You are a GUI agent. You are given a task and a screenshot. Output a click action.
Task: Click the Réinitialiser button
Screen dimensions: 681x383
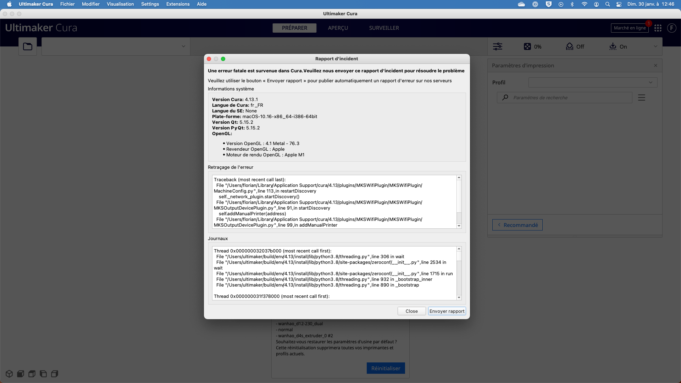[x=386, y=368]
